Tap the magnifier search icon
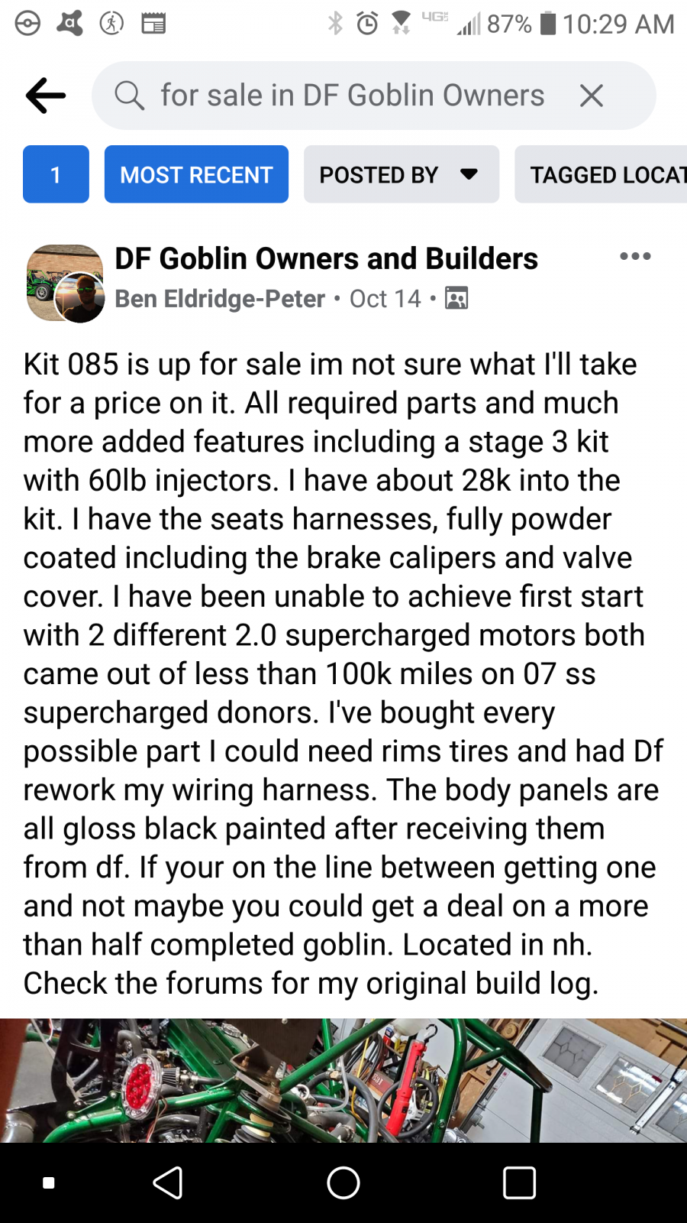Screen dimensions: 687x1223 pos(129,96)
